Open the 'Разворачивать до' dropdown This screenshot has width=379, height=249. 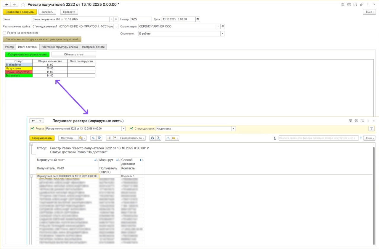(132, 138)
